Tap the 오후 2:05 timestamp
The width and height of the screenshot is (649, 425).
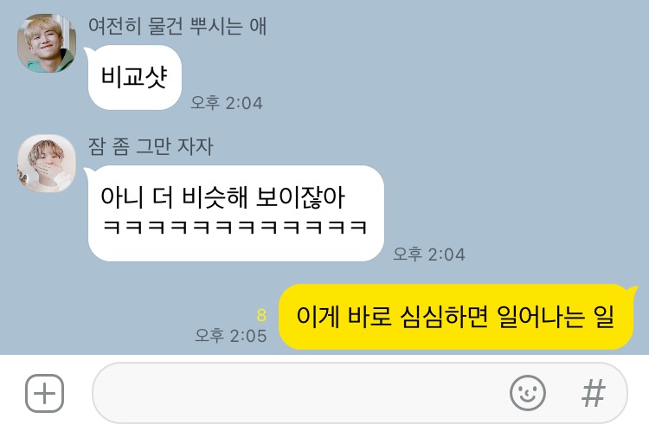tap(230, 336)
